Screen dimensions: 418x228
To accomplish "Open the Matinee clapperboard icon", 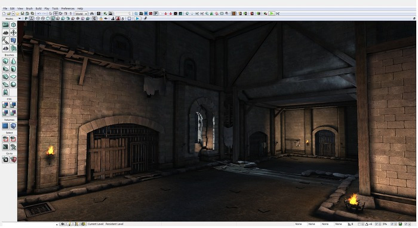I will pyautogui.click(x=110, y=14).
